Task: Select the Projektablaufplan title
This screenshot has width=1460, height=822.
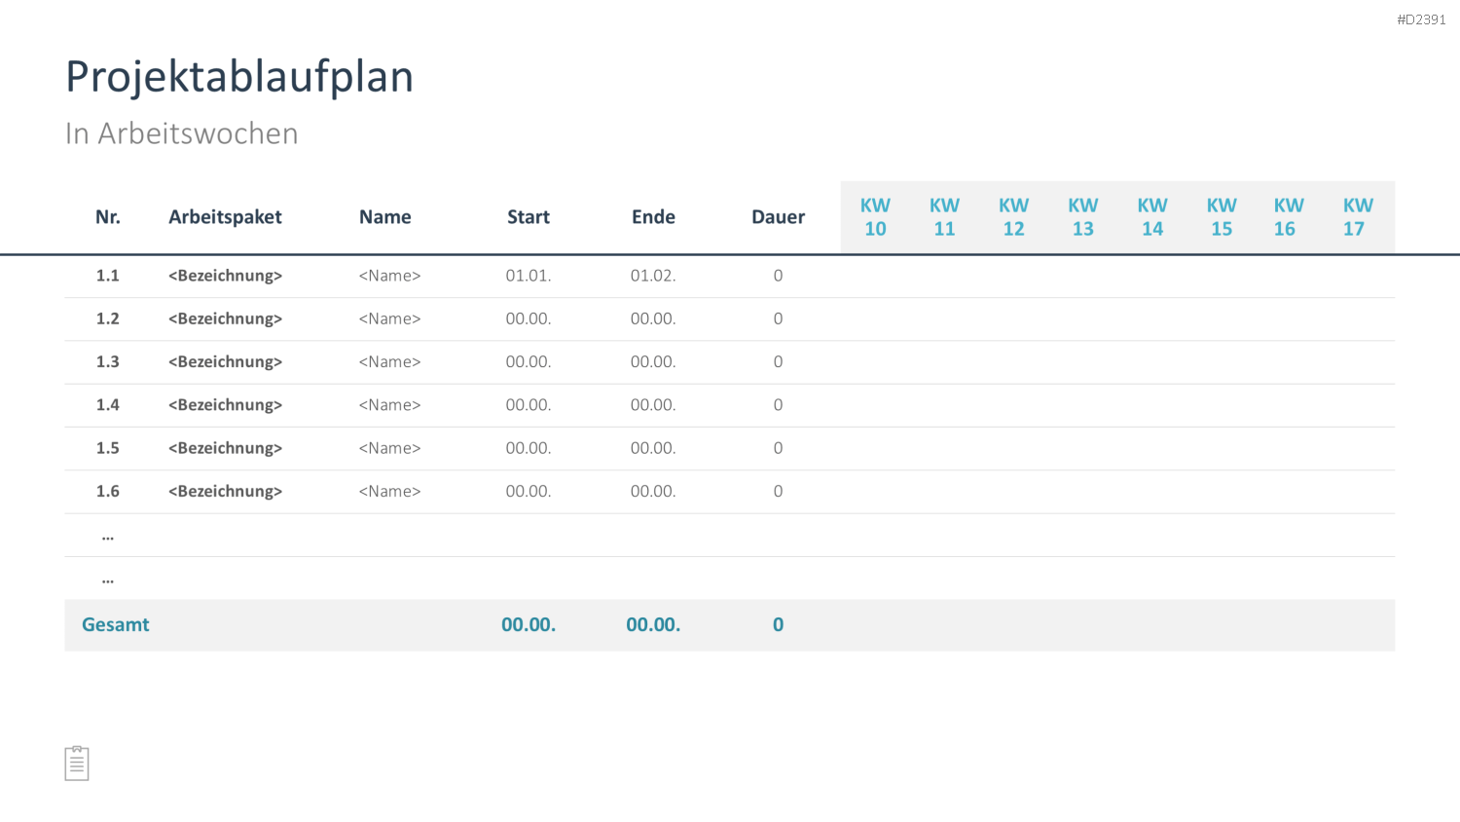Action: [239, 77]
